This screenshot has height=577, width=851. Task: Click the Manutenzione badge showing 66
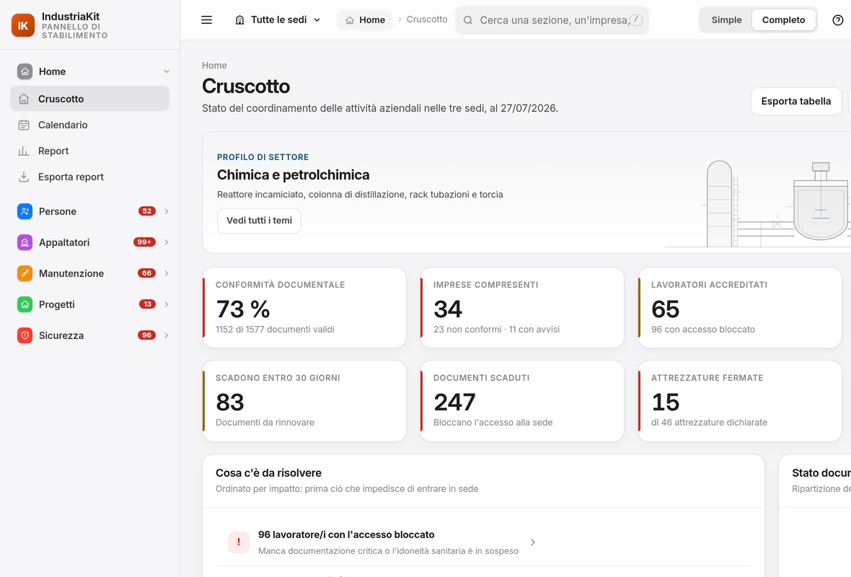147,273
